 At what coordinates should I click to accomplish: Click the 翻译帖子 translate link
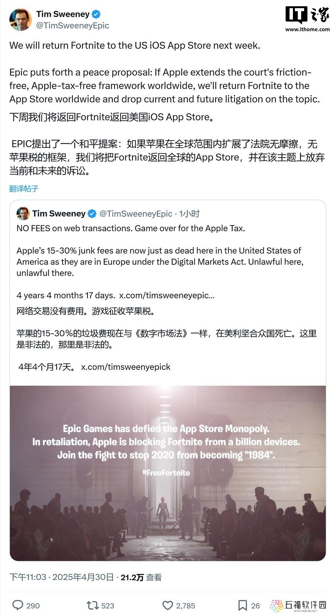(x=24, y=189)
